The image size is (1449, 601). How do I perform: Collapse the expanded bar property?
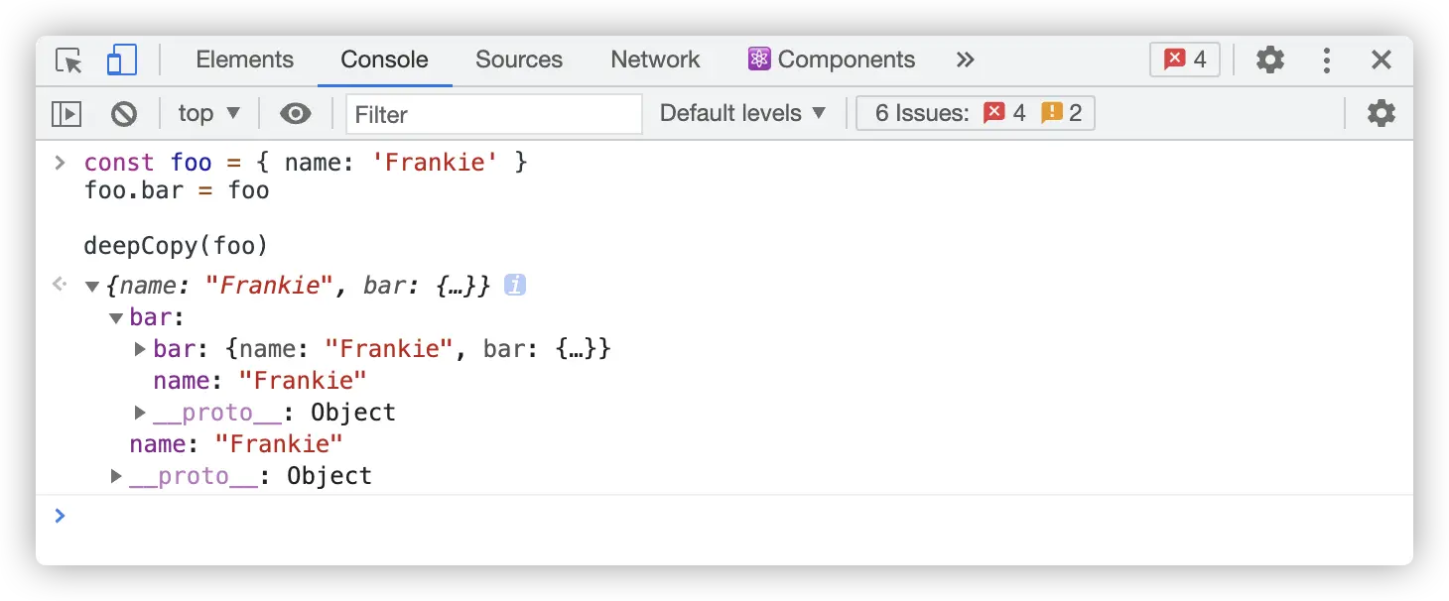116,318
